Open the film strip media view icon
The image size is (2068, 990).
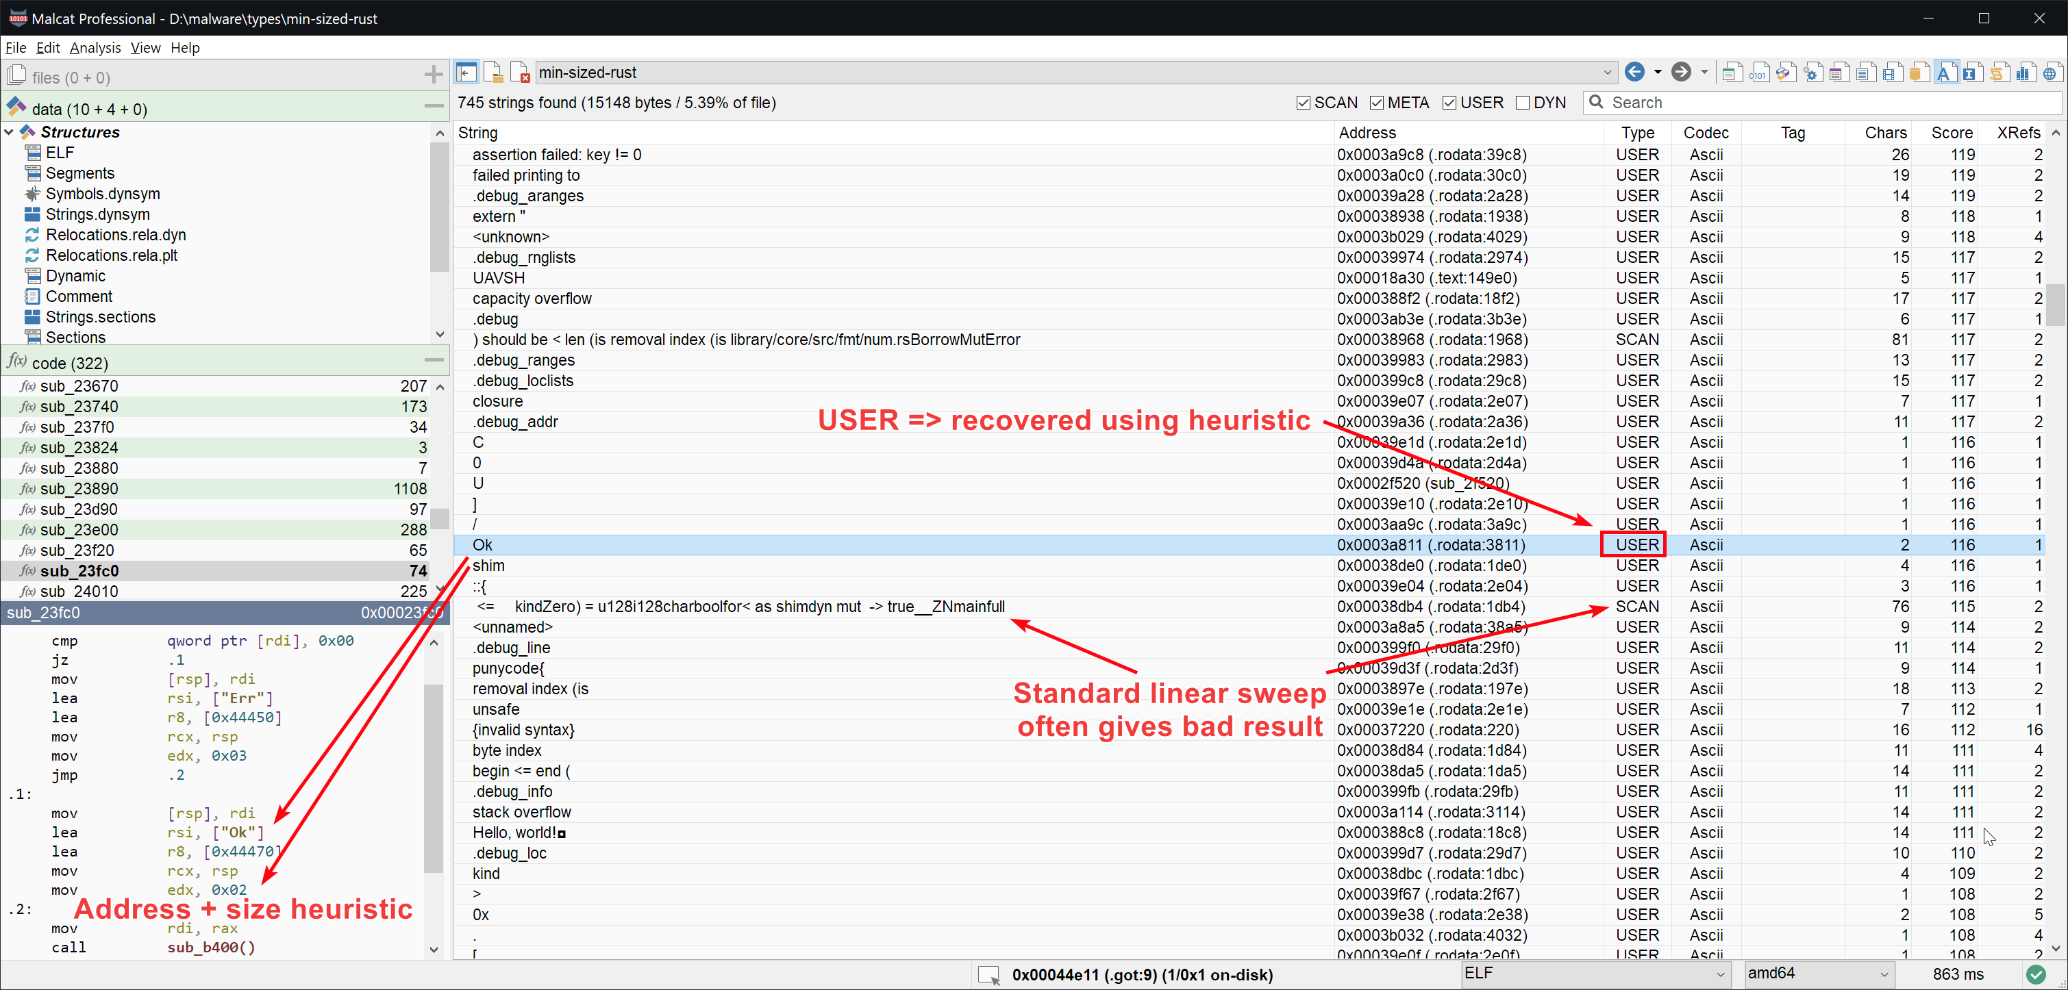click(x=1892, y=73)
